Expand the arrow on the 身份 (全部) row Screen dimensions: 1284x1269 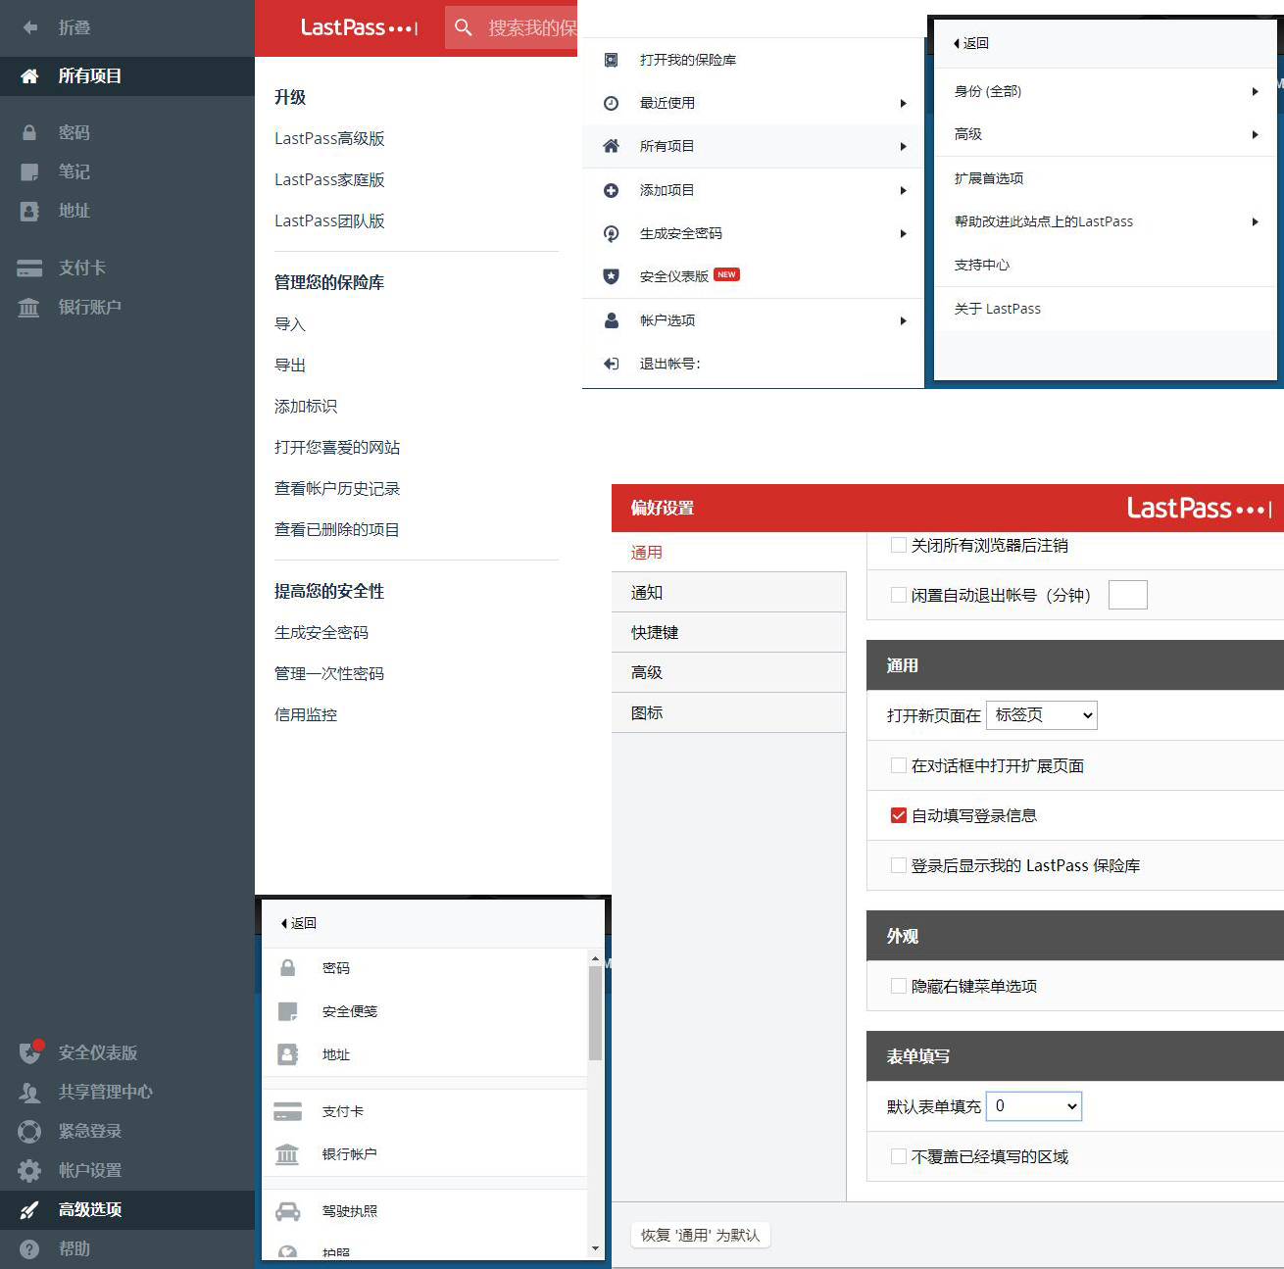[1255, 91]
